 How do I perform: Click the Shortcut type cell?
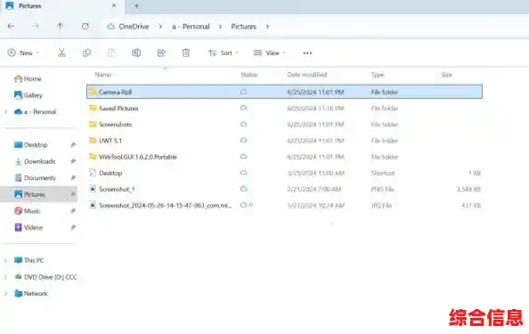(383, 173)
